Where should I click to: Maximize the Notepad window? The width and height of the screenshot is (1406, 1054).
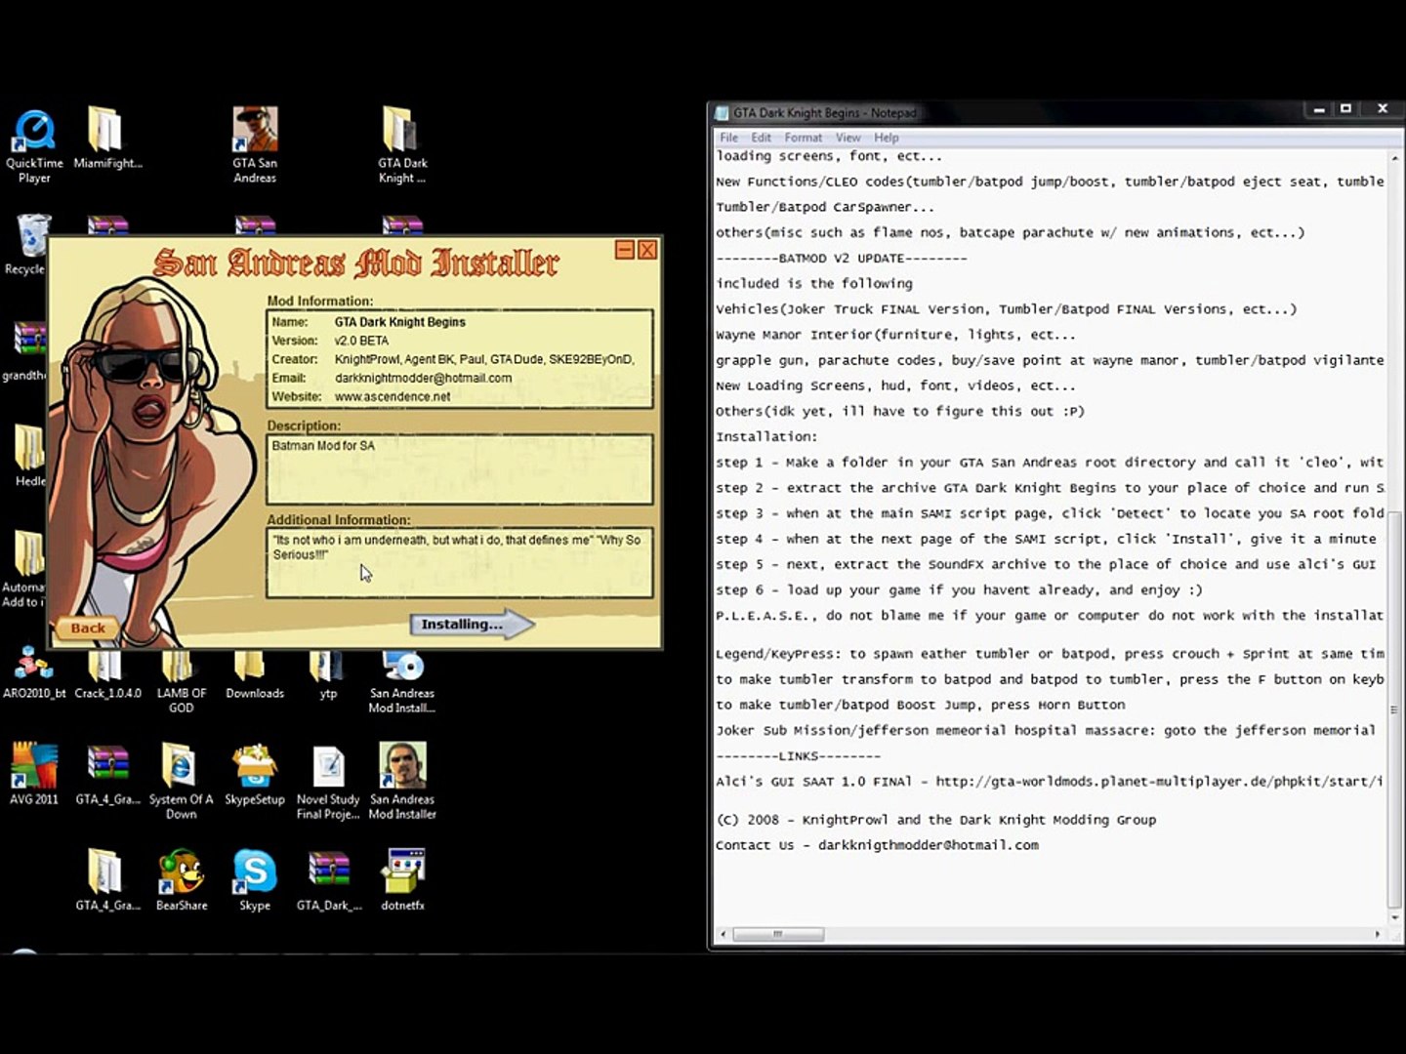click(x=1345, y=109)
